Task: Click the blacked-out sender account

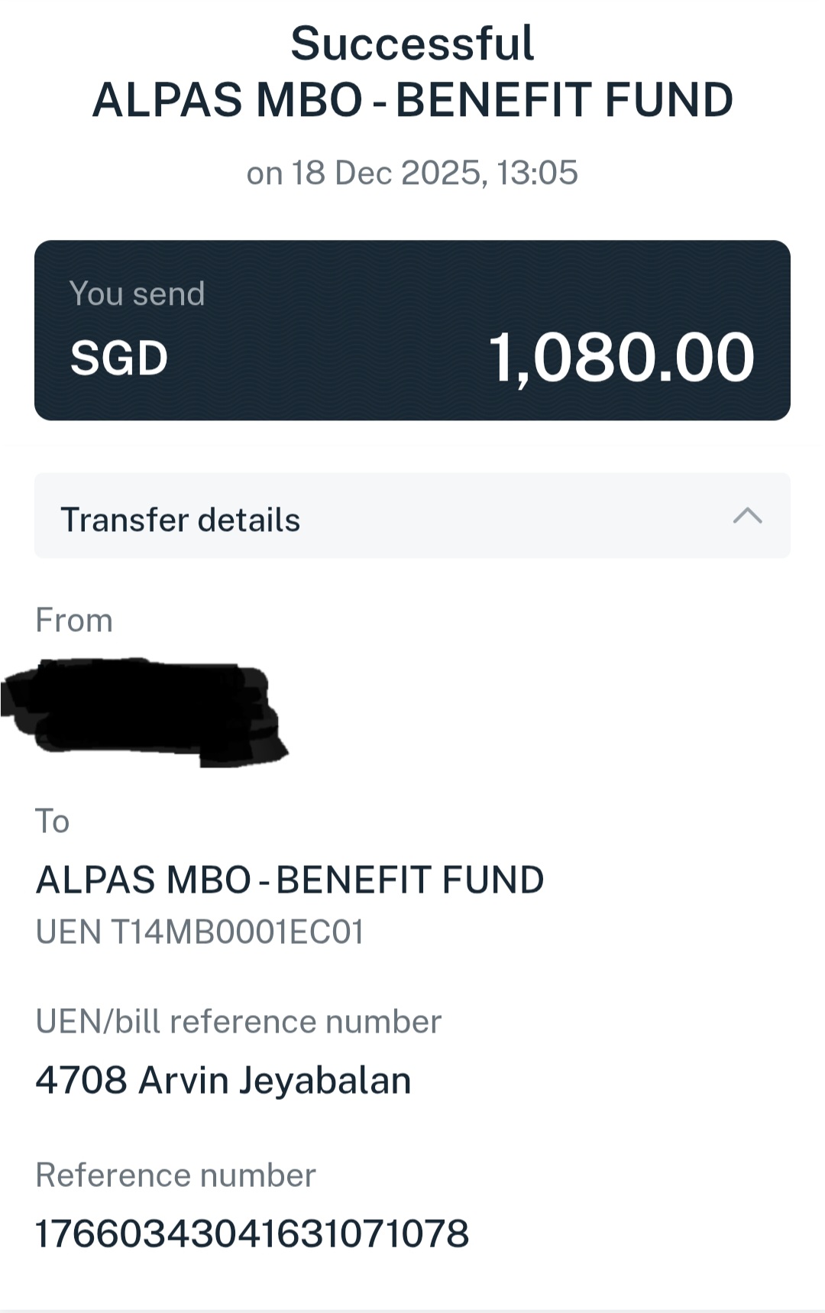Action: coord(144,711)
